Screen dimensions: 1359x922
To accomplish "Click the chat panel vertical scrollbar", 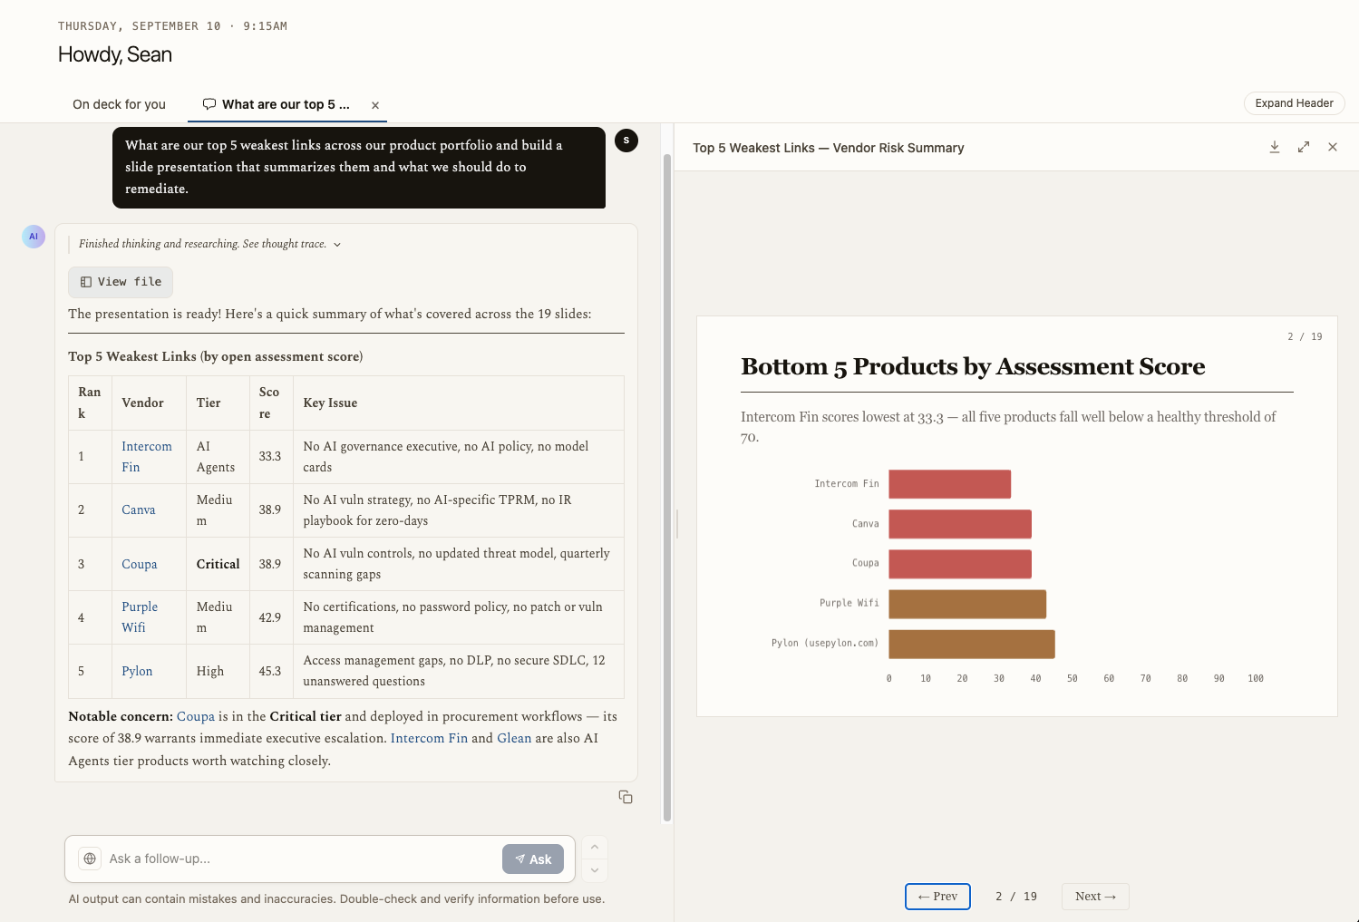I will 667,488.
